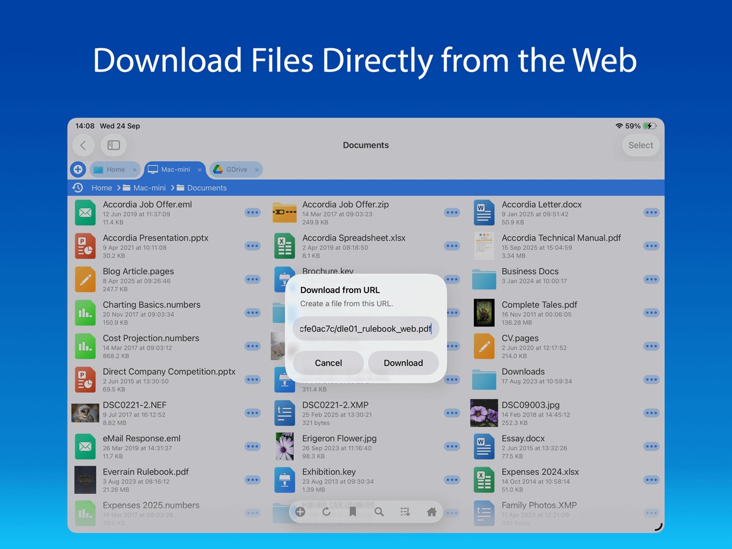The width and height of the screenshot is (732, 549).
Task: Open the Accordia Job Offer.eml mail icon
Action: (85, 213)
